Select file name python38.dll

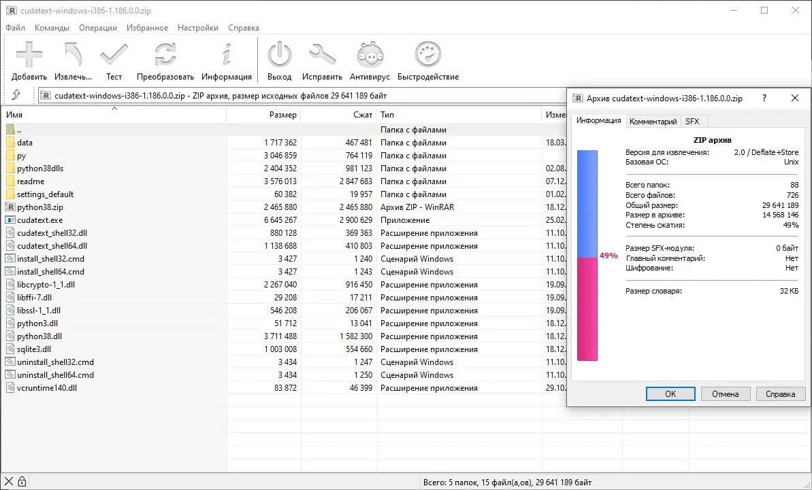coord(39,336)
